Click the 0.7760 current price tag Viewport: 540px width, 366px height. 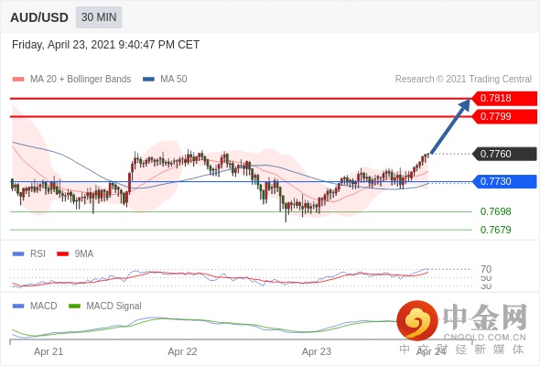click(504, 154)
